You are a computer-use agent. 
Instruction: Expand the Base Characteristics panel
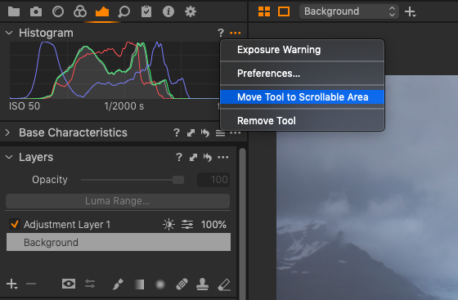click(x=8, y=132)
